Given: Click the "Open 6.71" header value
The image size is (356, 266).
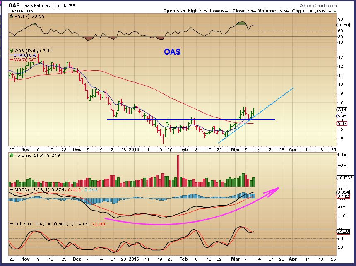Looking at the screenshot, I should (174, 11).
